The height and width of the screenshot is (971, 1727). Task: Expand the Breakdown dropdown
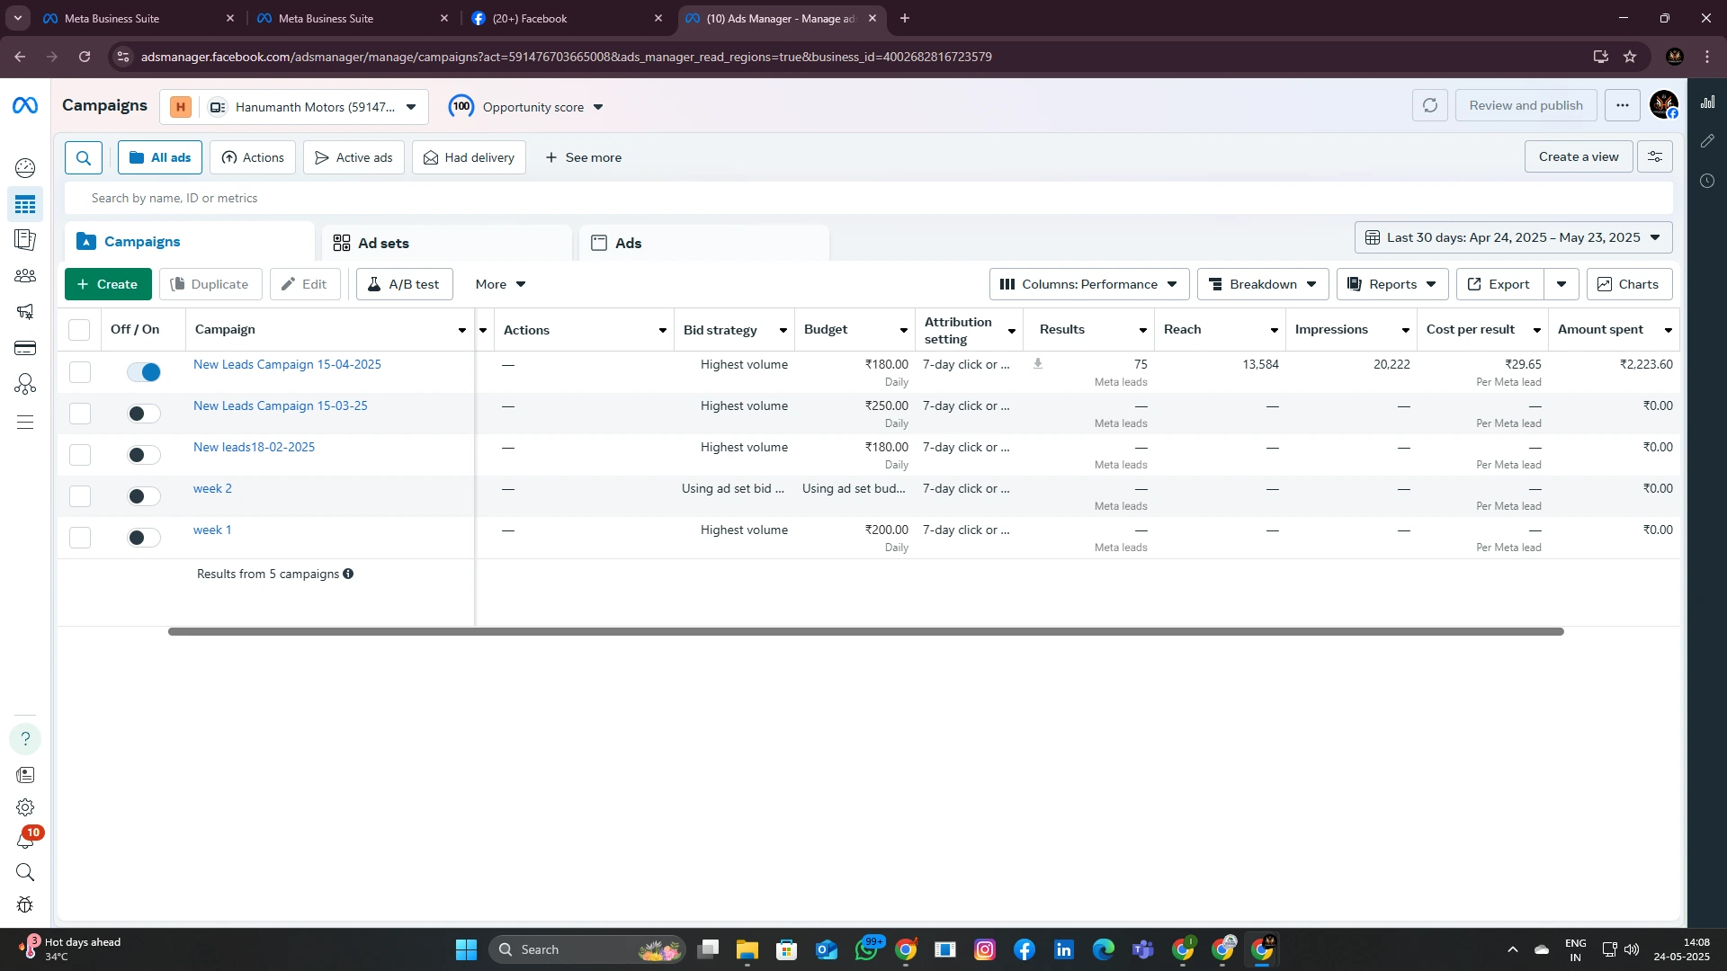1262,284
